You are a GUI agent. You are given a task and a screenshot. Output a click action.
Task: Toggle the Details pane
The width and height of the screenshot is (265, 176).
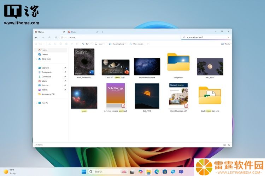click(225, 44)
